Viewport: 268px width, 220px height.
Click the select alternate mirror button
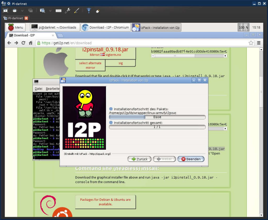tap(90, 65)
